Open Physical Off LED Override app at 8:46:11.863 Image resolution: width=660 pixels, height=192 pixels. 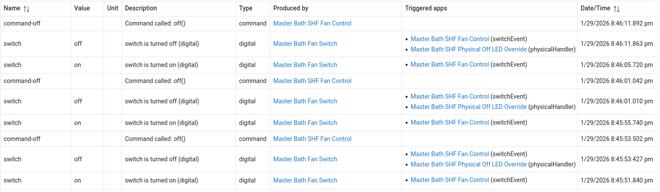click(469, 49)
